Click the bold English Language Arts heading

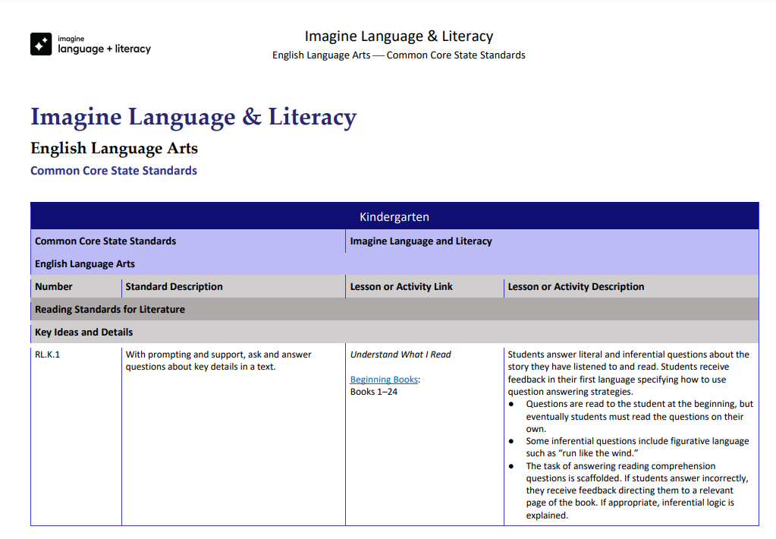[114, 148]
